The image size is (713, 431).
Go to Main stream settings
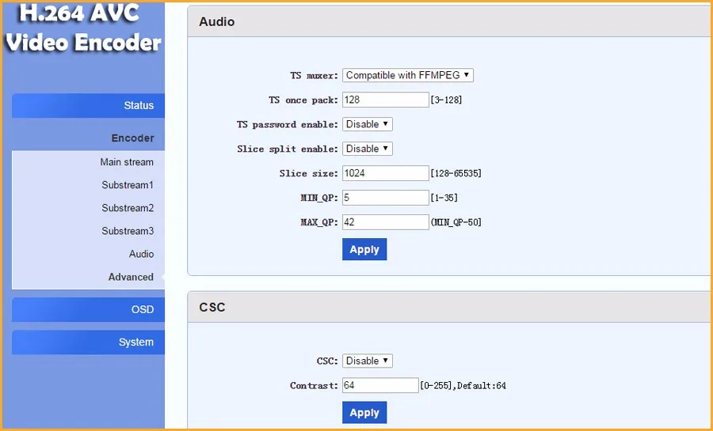click(x=127, y=162)
